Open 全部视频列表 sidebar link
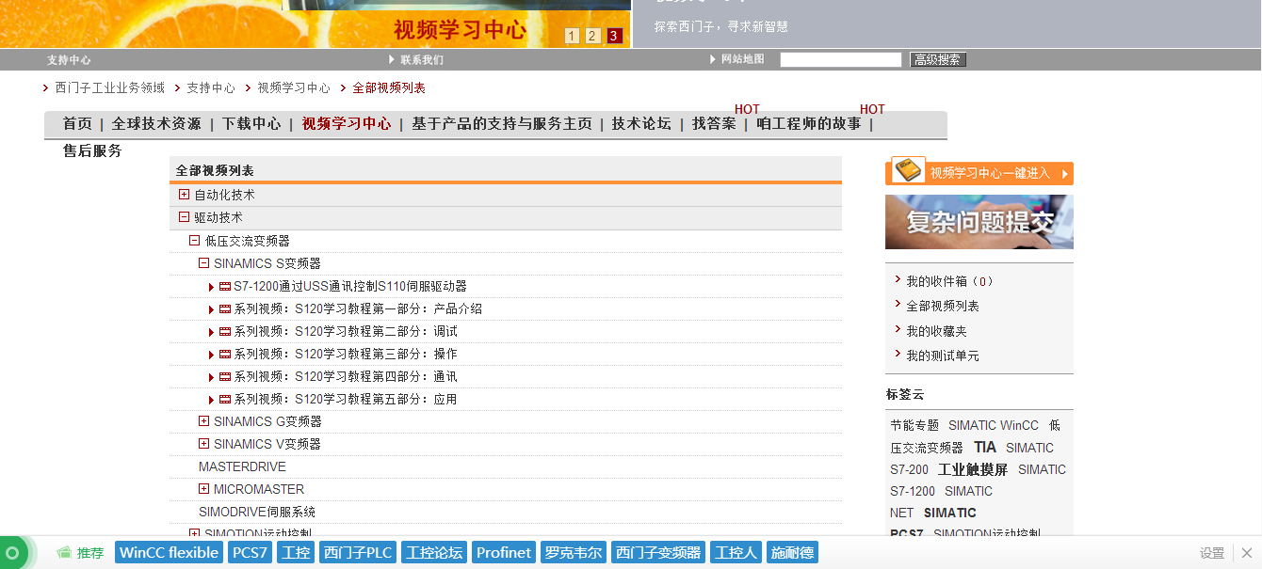Image resolution: width=1262 pixels, height=569 pixels. (943, 306)
